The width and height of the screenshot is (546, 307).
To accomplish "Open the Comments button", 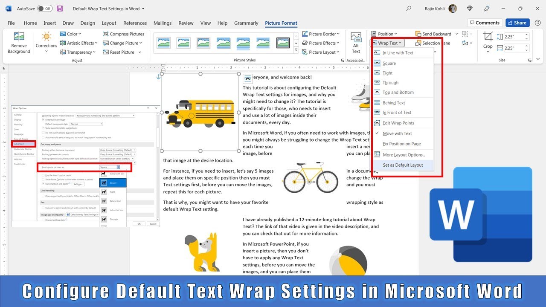I will [484, 23].
